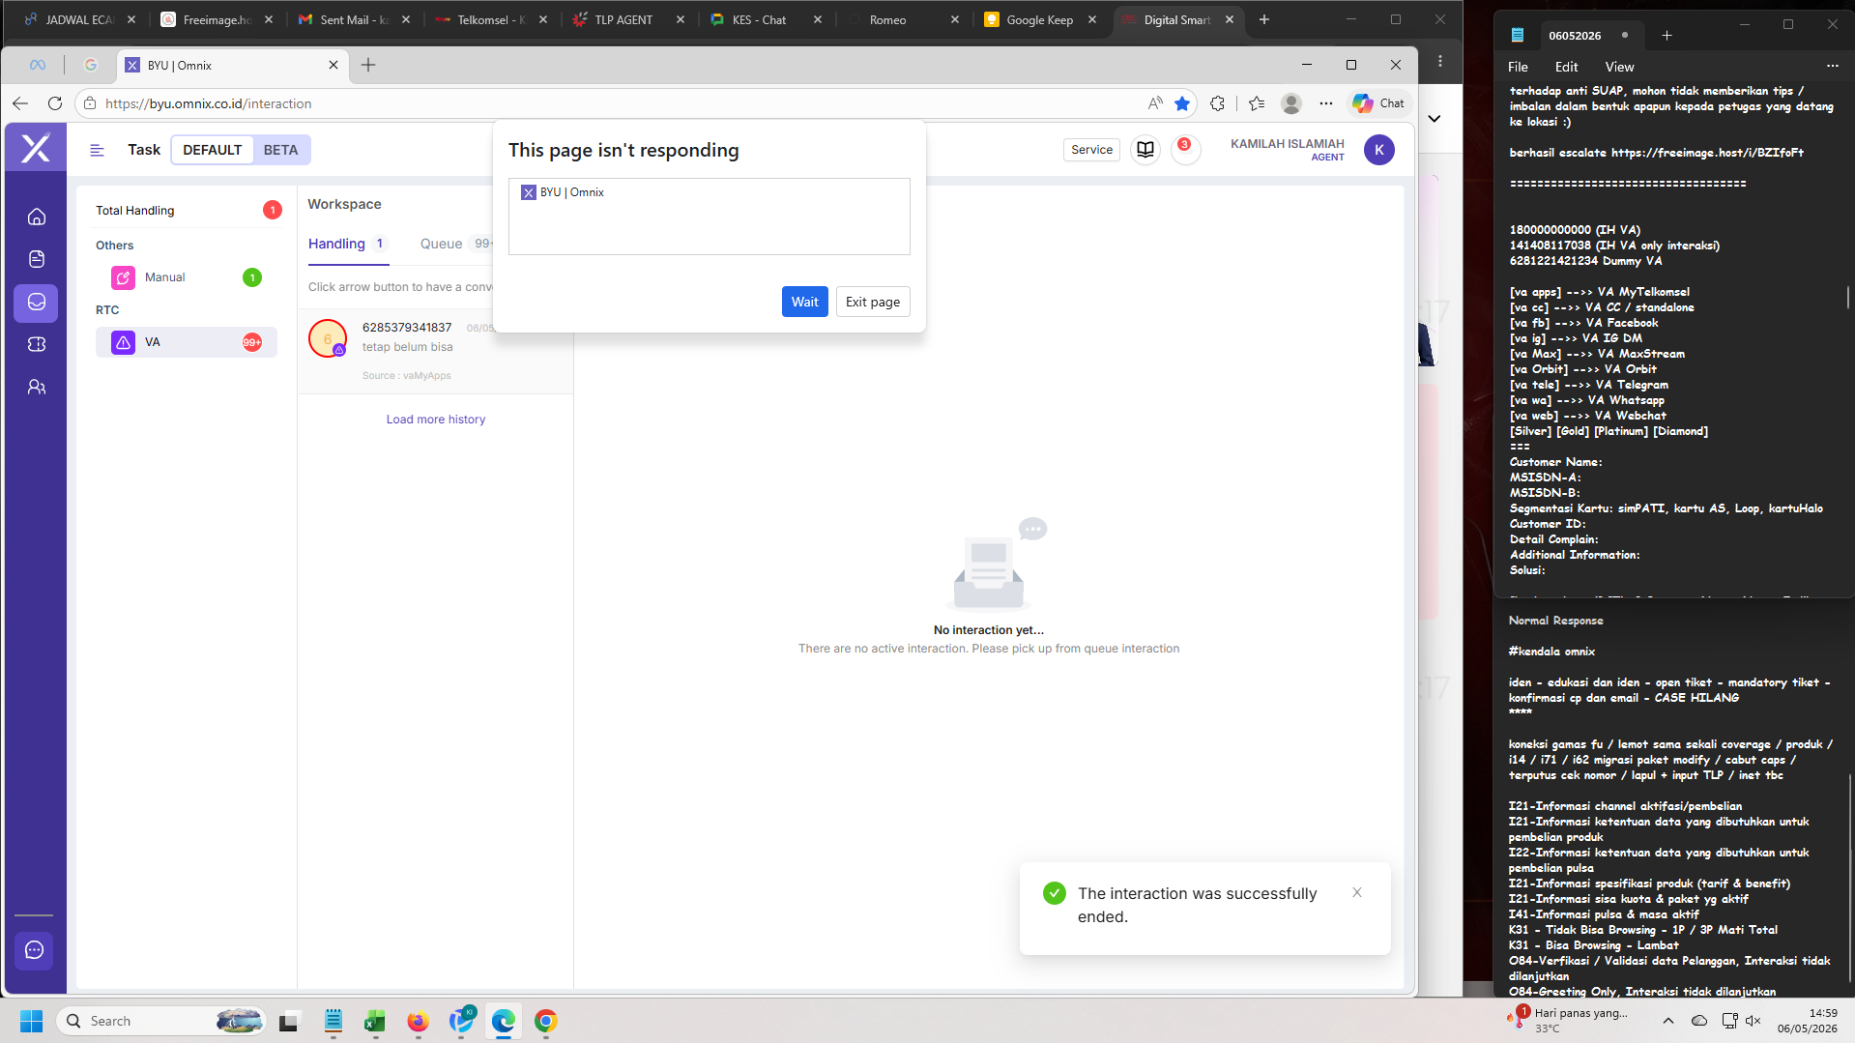Open browser settings and more menu
This screenshot has height=1043, width=1855.
pyautogui.click(x=1326, y=103)
